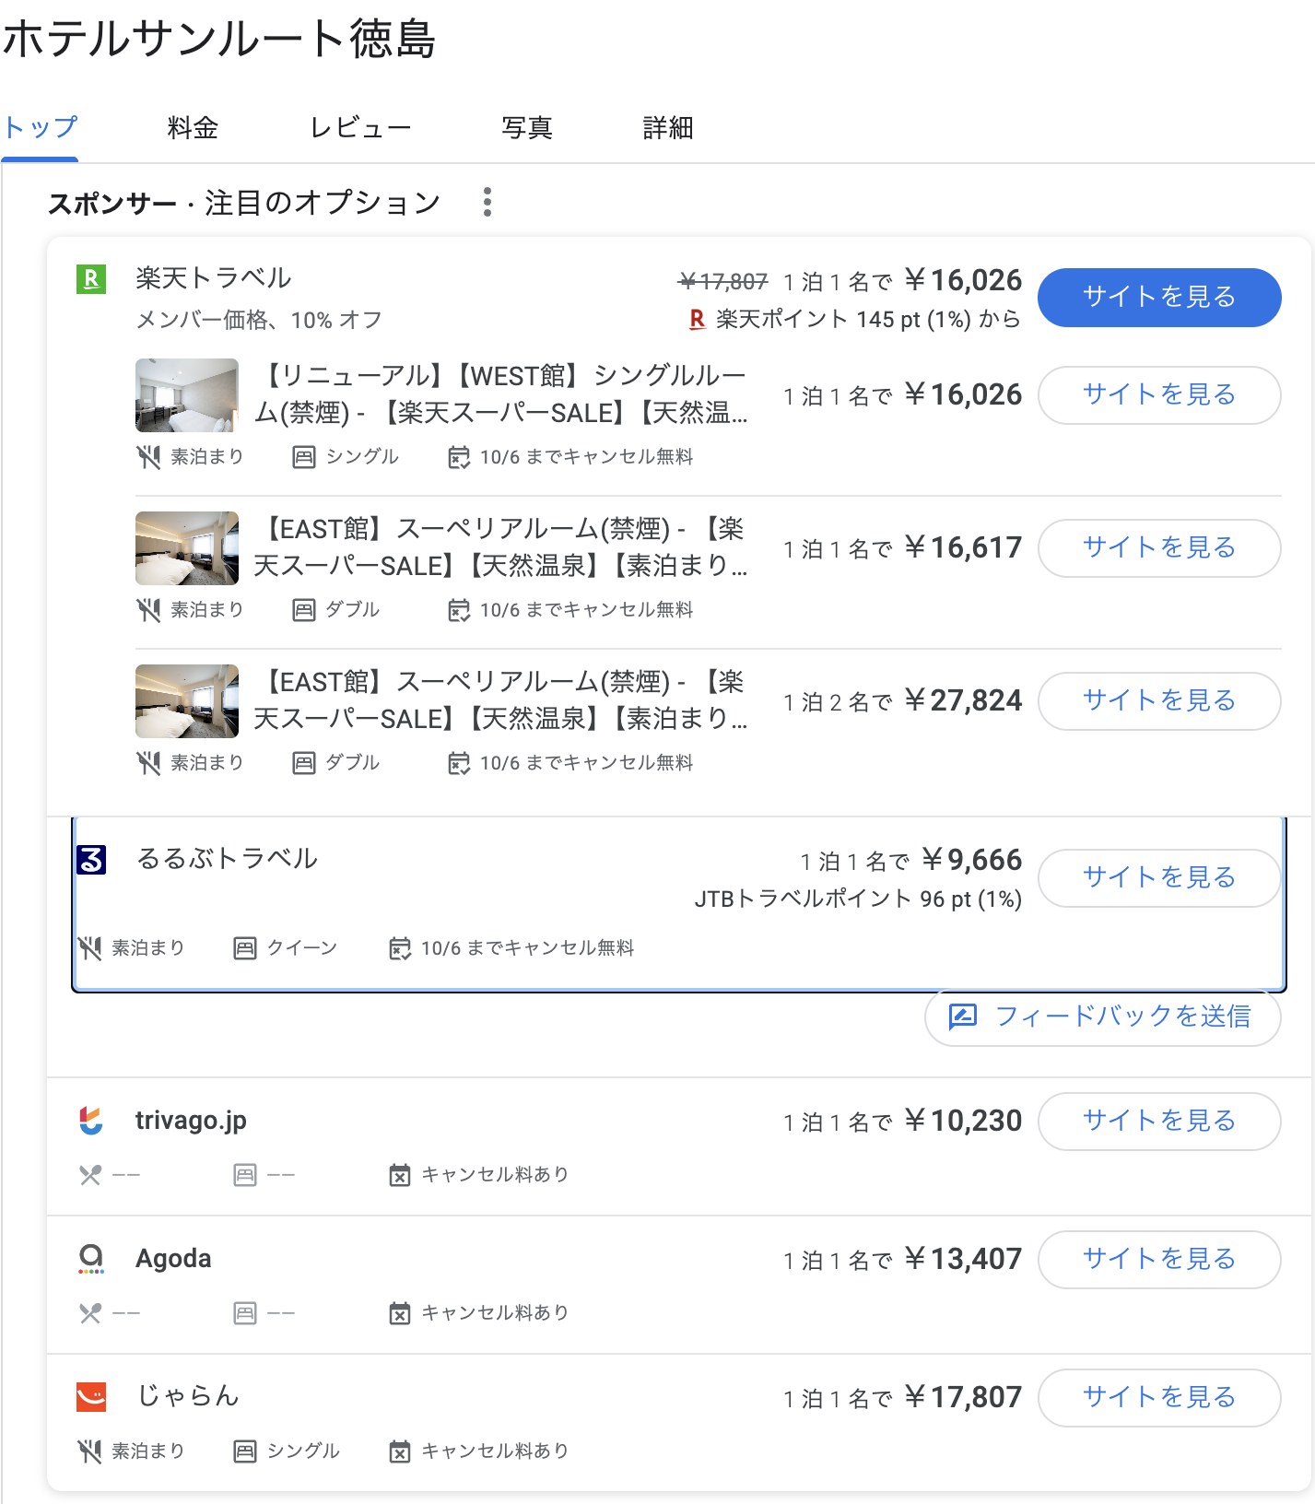This screenshot has width=1315, height=1504.
Task: Click the るるぶトラベル provider name
Action: pyautogui.click(x=227, y=859)
